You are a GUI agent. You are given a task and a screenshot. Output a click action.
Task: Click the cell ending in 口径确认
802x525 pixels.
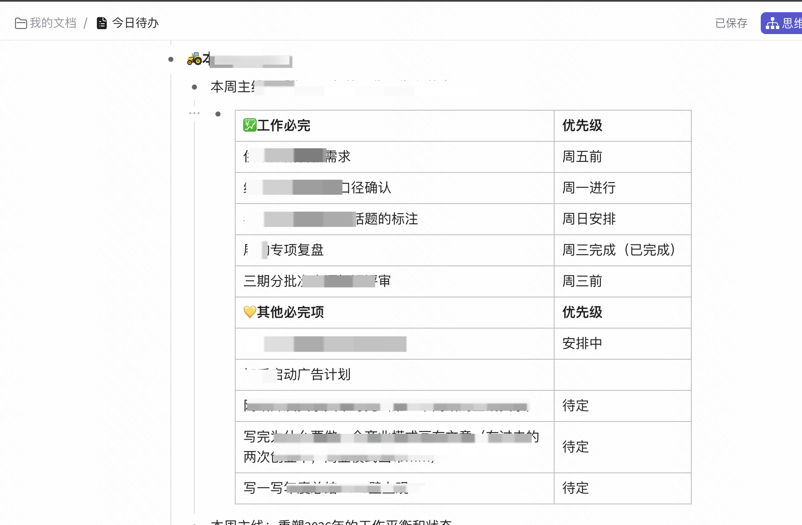pyautogui.click(x=395, y=188)
